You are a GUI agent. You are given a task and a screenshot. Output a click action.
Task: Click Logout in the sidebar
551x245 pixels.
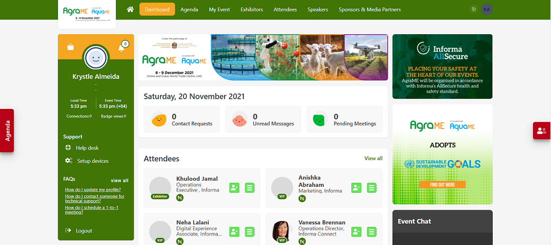click(x=84, y=231)
